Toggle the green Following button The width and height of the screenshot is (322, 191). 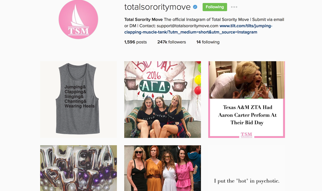point(215,7)
